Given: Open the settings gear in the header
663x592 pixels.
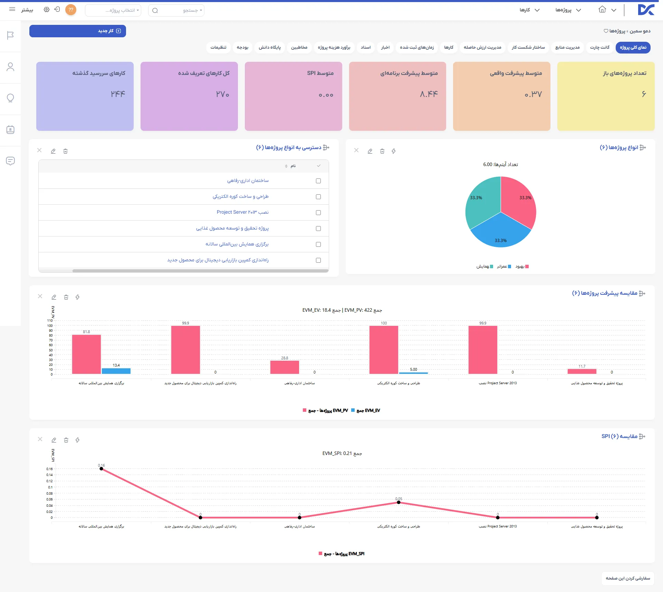Looking at the screenshot, I should coord(47,10).
